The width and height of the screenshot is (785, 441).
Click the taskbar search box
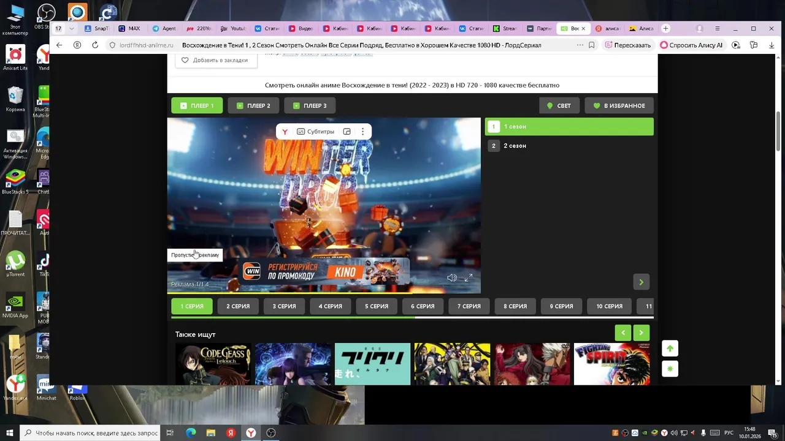coord(90,432)
